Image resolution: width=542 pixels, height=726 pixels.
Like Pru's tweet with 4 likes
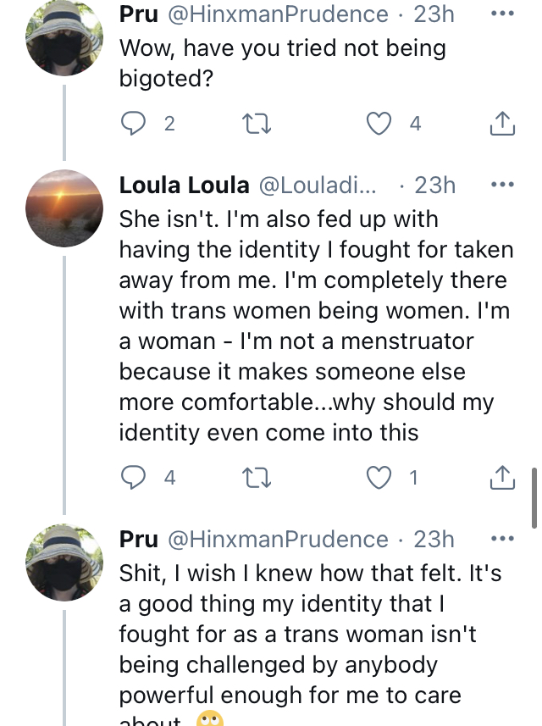pos(378,125)
